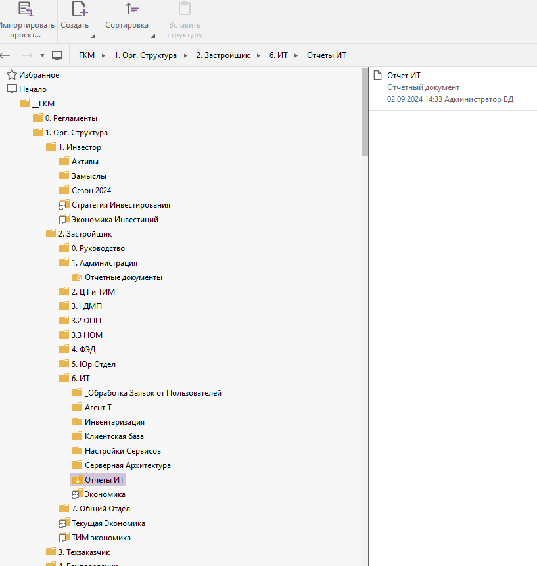Open the navigation history dropdown arrow

[x=42, y=55]
